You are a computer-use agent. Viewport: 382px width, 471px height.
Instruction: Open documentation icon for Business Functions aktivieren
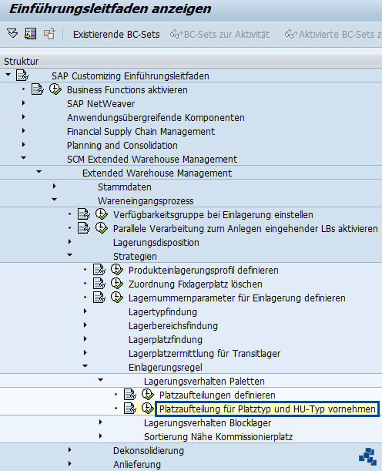click(x=38, y=89)
